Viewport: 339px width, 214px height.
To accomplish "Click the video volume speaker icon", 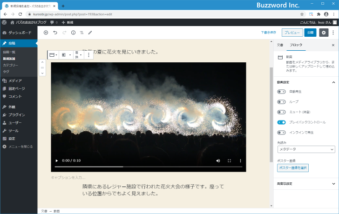I will 218,160.
